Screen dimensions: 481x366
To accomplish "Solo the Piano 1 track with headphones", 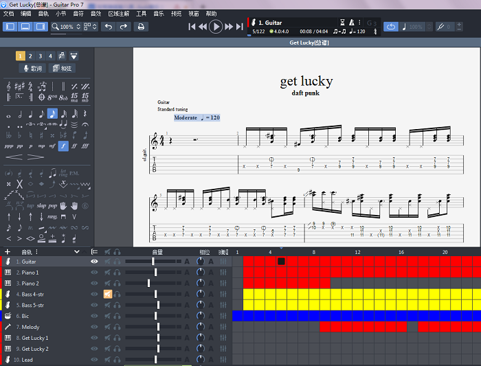I will pyautogui.click(x=118, y=273).
